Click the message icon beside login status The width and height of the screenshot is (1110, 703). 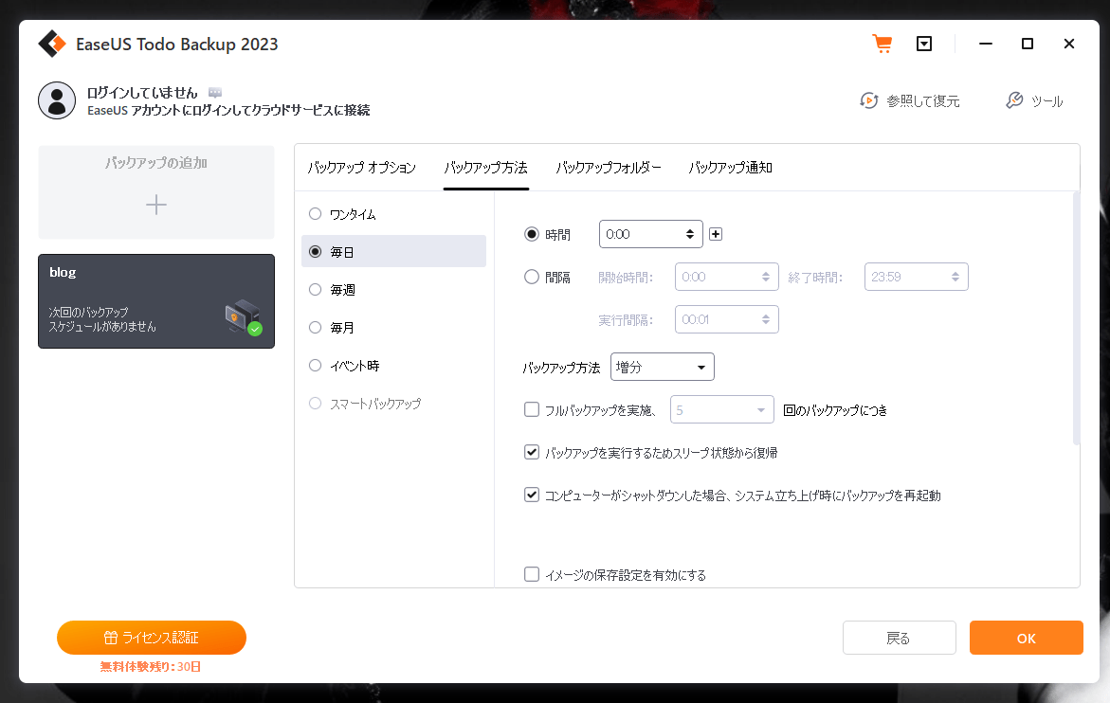click(x=215, y=93)
